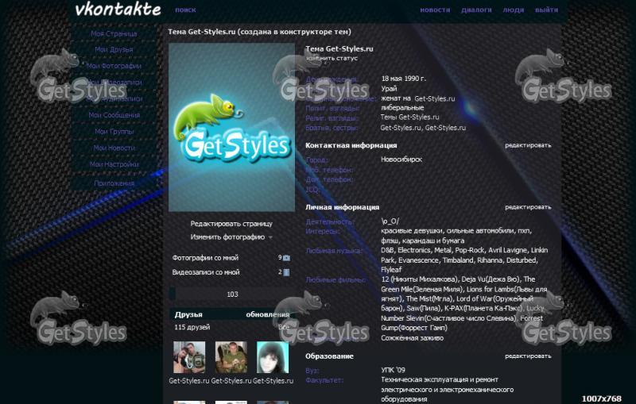Click 'выйти' to log out
636x404 pixels.
pyautogui.click(x=546, y=10)
